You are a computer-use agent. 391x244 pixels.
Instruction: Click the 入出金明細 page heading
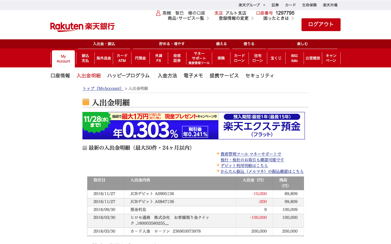tap(111, 102)
